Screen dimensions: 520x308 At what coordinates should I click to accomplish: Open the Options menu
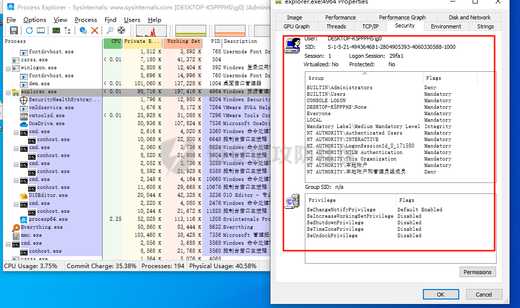(34, 19)
